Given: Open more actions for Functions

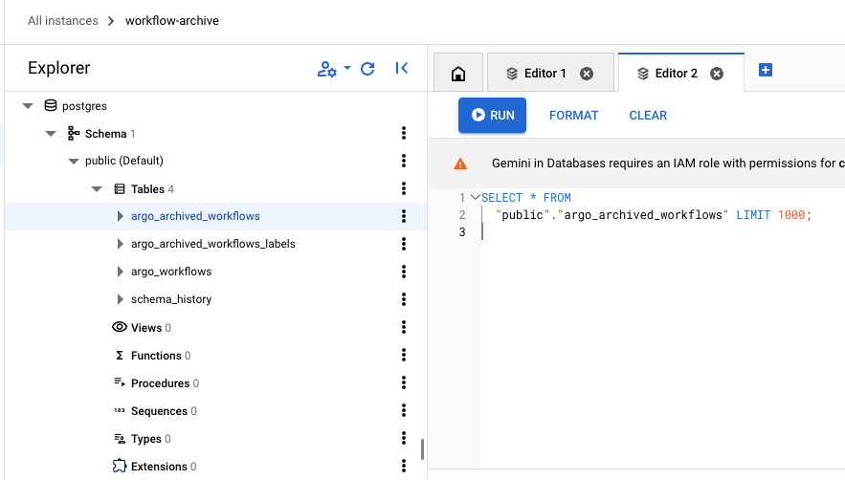Looking at the screenshot, I should point(404,355).
